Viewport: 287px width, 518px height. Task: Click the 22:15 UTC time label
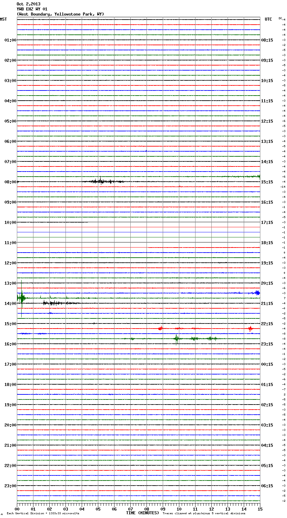(267, 324)
